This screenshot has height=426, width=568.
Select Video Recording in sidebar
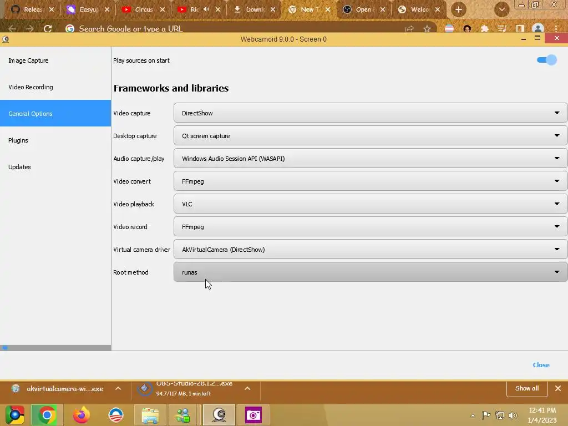pos(55,87)
